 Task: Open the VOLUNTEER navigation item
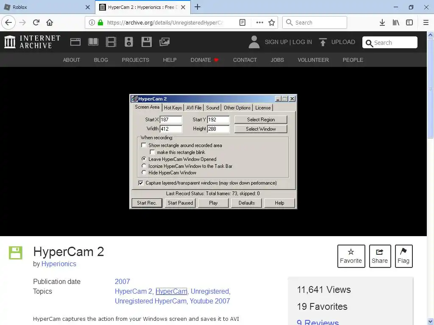pos(313,60)
